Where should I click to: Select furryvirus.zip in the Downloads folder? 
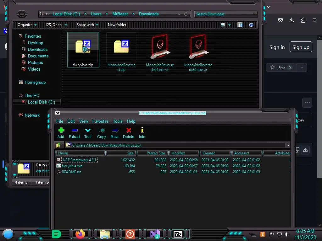point(83,50)
